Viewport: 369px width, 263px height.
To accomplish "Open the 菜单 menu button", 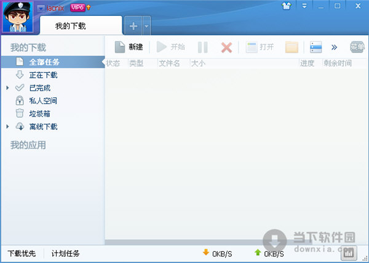I will (357, 47).
